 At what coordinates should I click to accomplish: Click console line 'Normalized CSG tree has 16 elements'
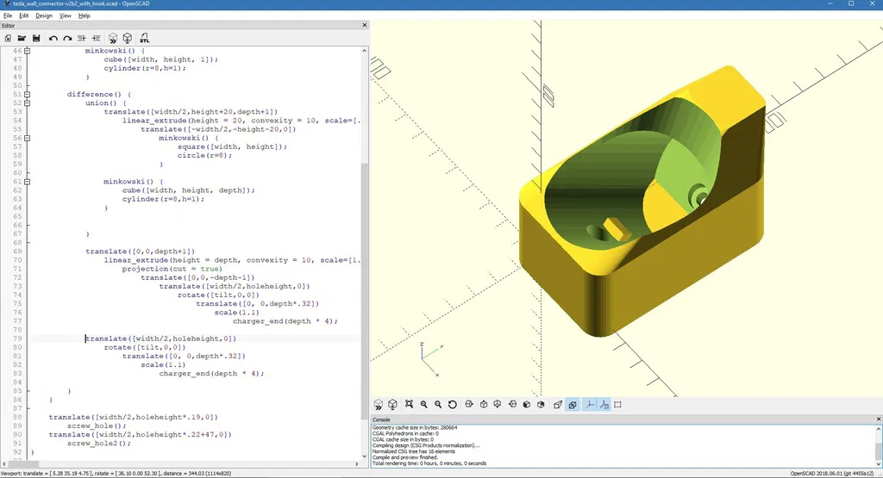point(413,451)
